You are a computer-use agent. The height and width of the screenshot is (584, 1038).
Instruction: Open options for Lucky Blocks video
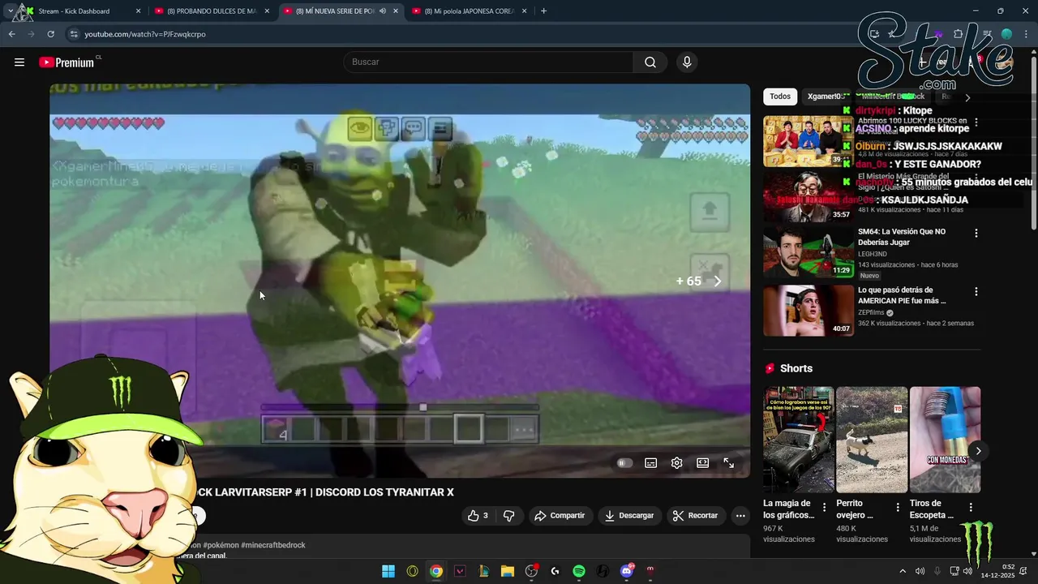point(976,122)
